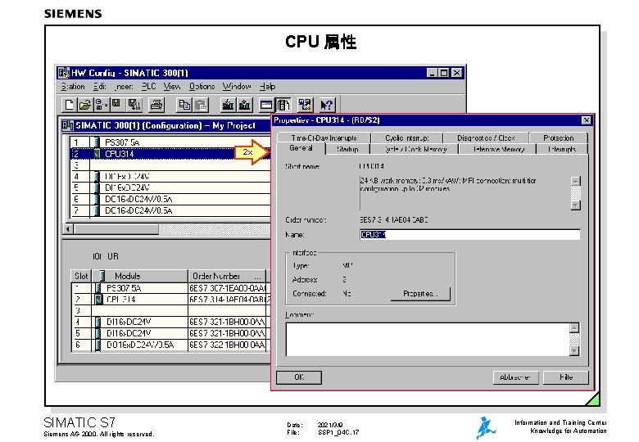Click description scrollbar up arrow
639x442 pixels.
click(575, 181)
